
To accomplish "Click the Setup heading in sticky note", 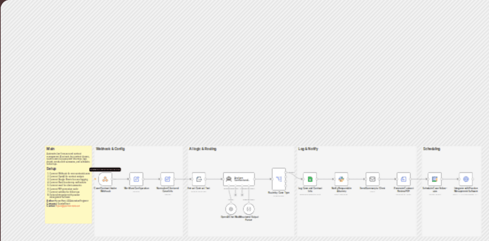I will [x=51, y=169].
